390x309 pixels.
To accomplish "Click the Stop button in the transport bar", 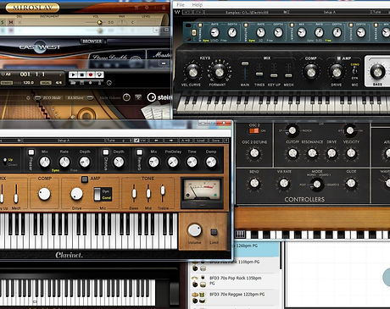I will pyautogui.click(x=82, y=74).
